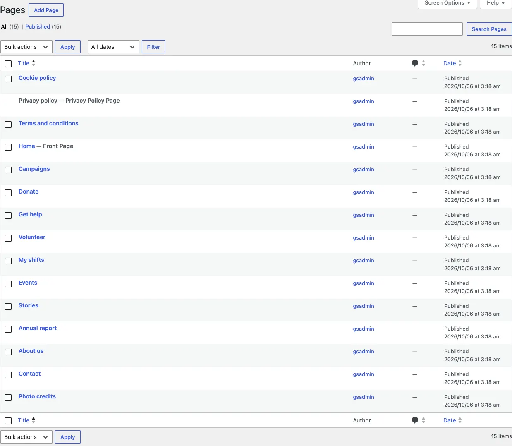
Task: Select the Terms and conditions row checkbox
Action: (8, 125)
